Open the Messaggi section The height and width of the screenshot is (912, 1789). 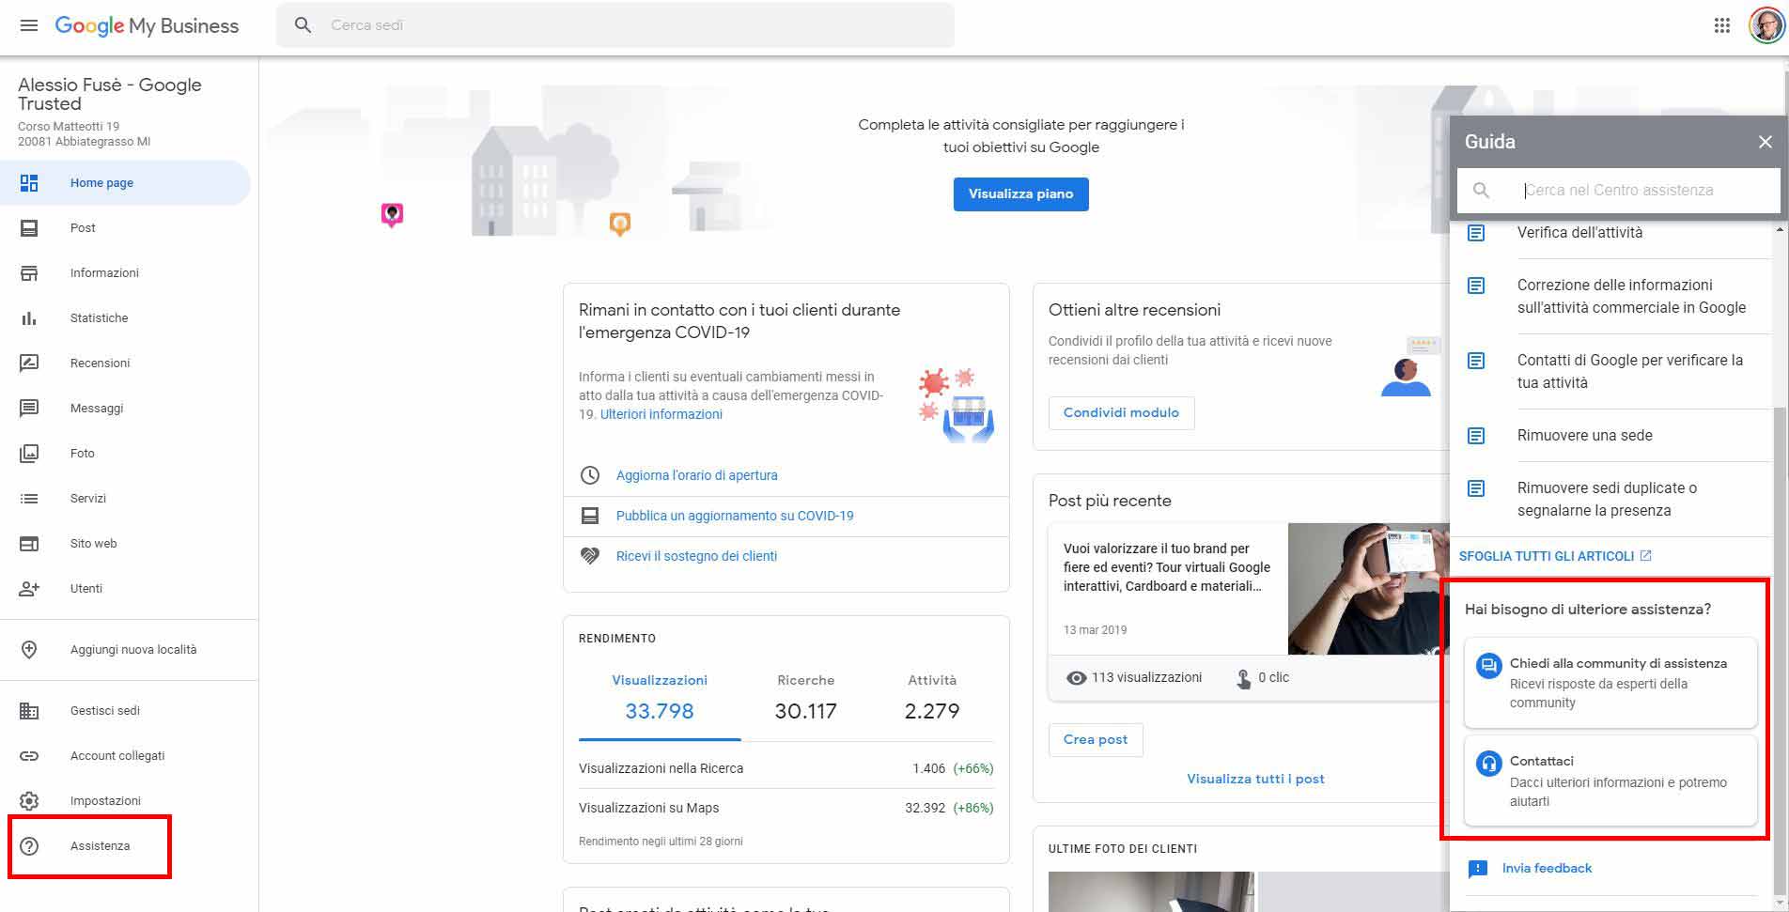[97, 408]
